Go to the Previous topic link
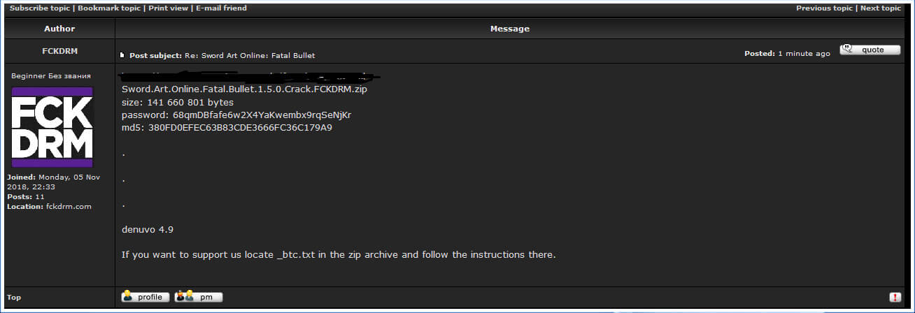The image size is (915, 313). point(824,8)
